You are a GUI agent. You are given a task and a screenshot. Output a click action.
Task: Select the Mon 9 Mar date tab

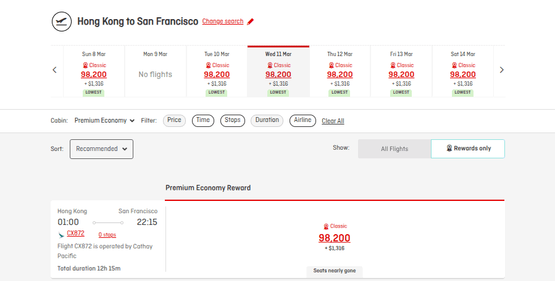156,71
